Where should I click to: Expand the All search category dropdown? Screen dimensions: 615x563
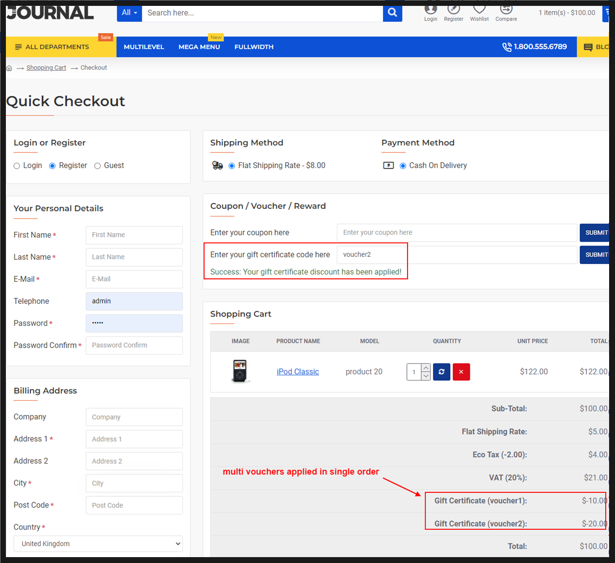129,13
